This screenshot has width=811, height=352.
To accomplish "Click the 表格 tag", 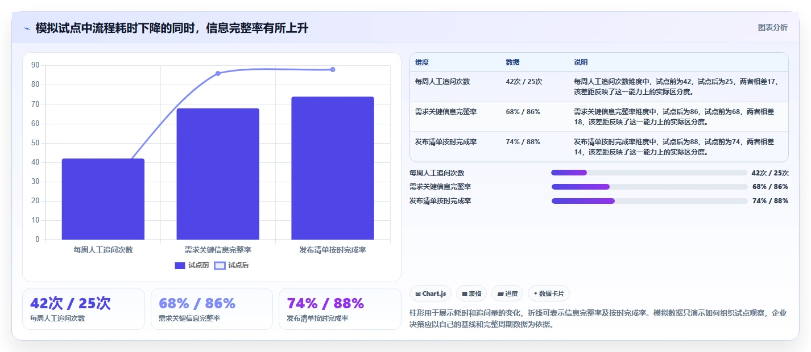I will [471, 294].
